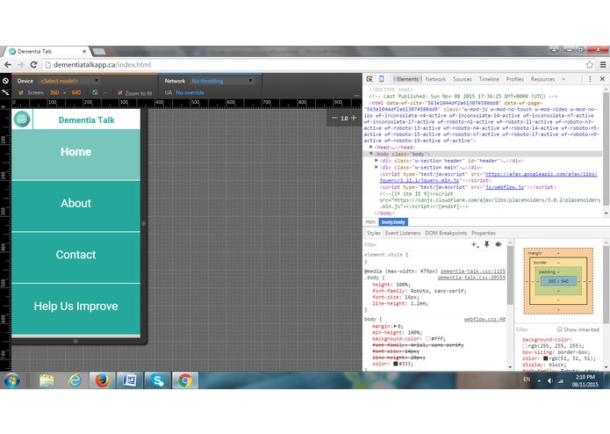Open the webflow.css:40 source link

484,319
